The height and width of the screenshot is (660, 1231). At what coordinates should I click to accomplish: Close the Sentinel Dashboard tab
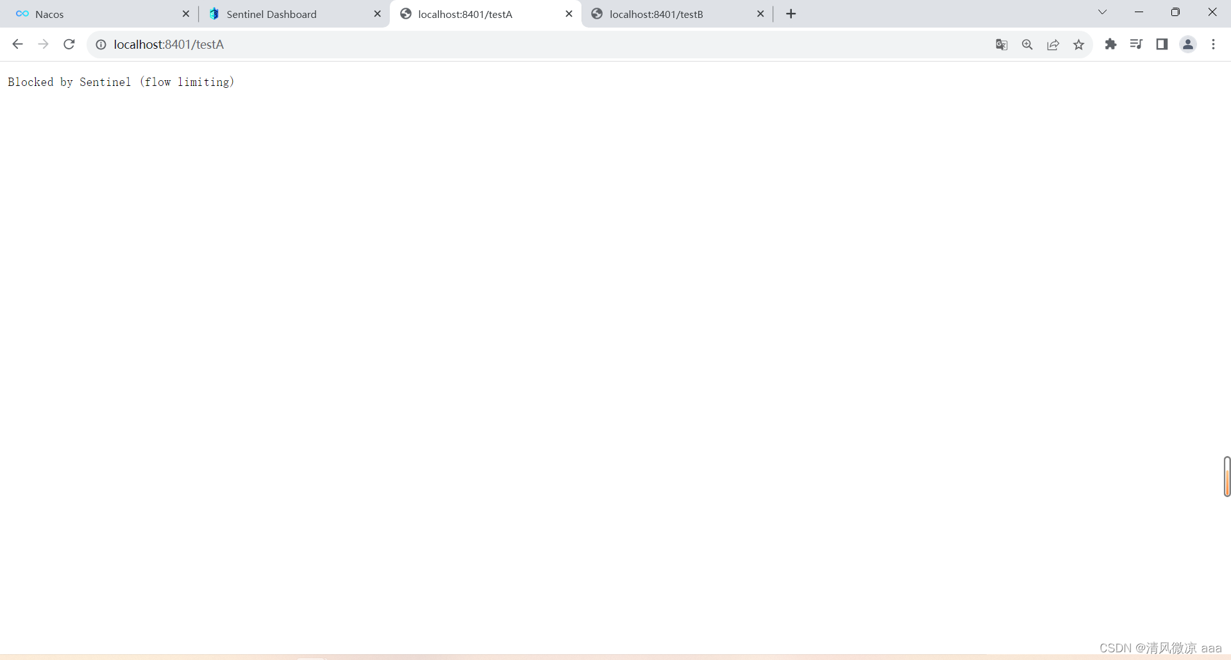click(377, 13)
